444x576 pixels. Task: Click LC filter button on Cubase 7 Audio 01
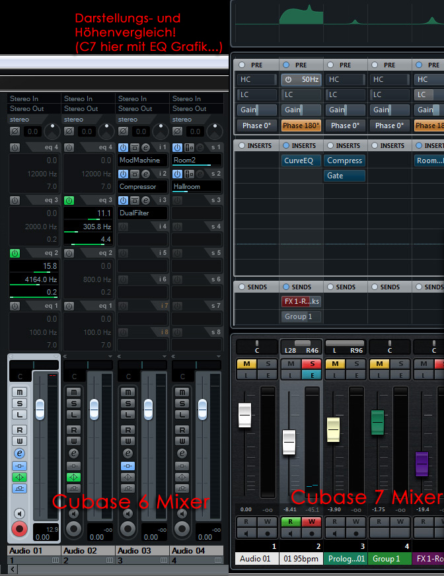pyautogui.click(x=256, y=94)
